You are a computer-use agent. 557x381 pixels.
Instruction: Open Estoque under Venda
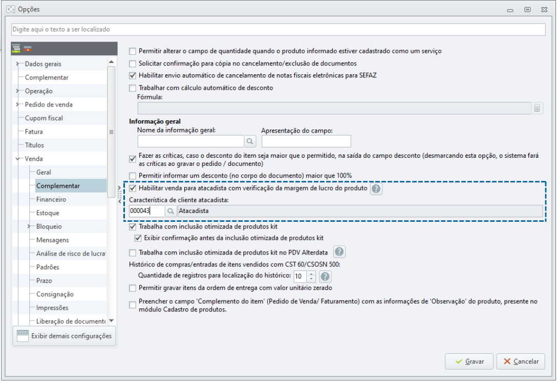click(x=48, y=213)
